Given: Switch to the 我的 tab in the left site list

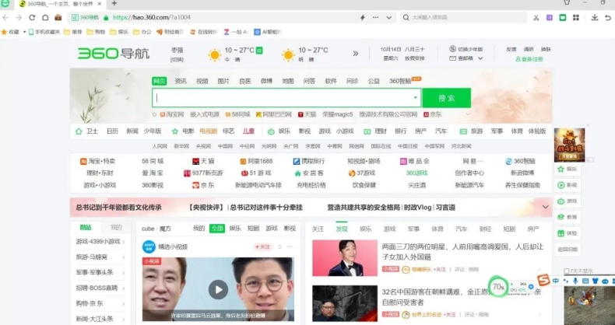Looking at the screenshot, I should (116, 228).
